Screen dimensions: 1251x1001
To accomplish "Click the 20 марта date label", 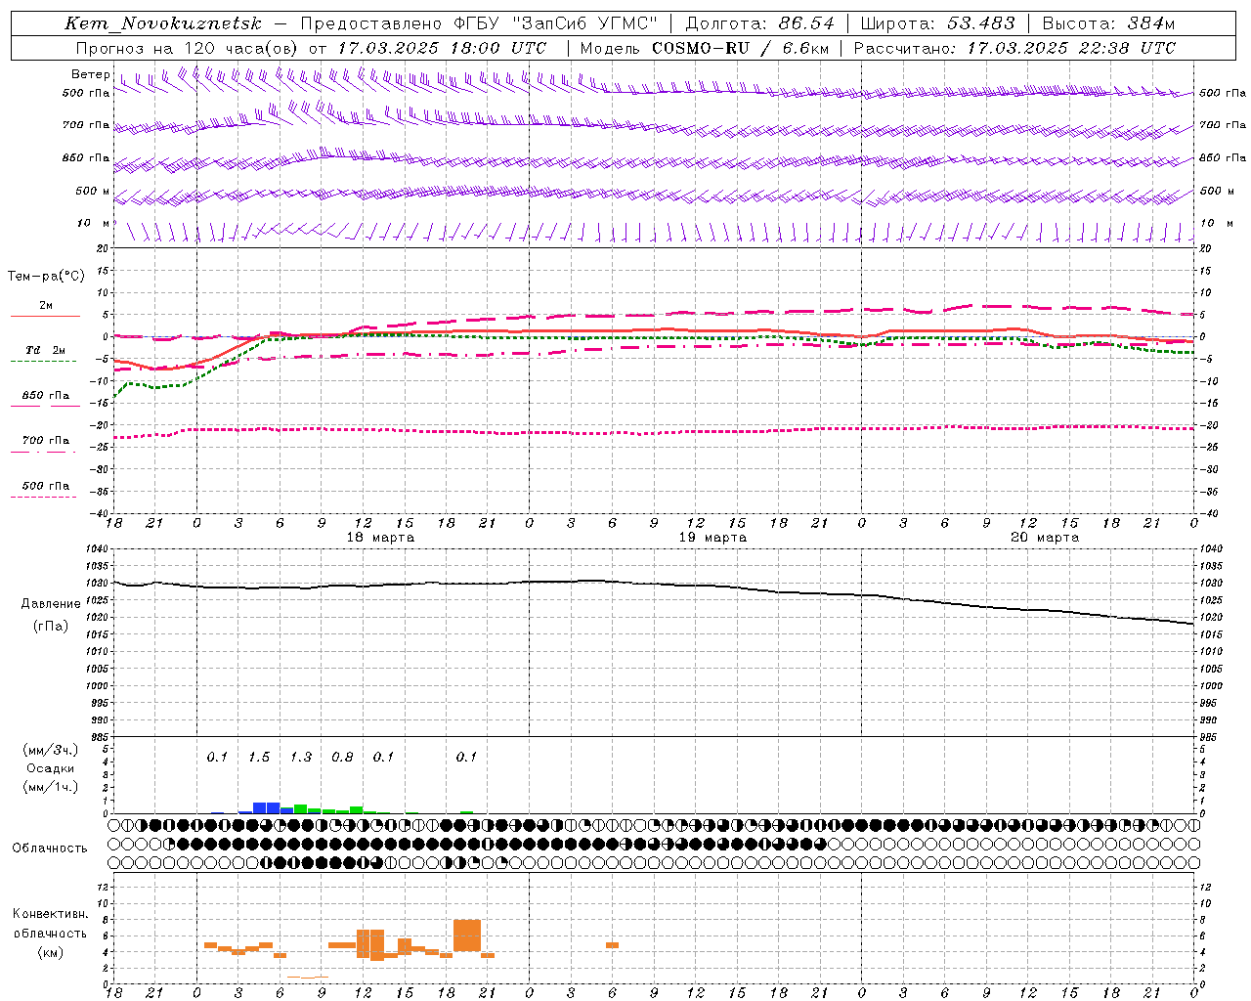I will [1045, 538].
